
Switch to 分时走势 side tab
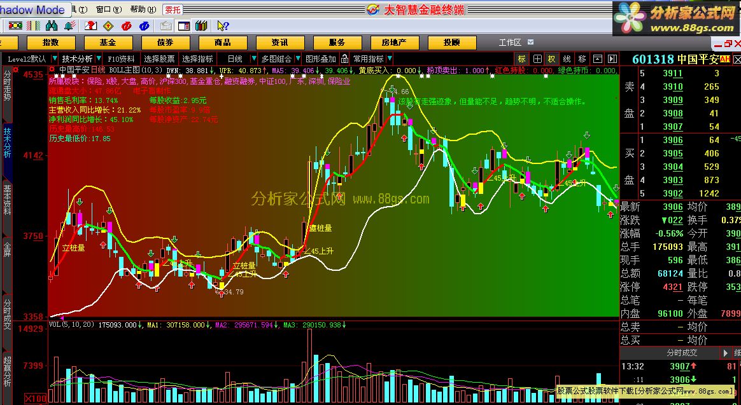(7, 85)
